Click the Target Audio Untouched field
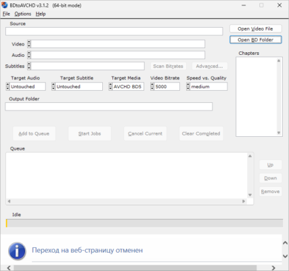The height and width of the screenshot is (271, 289). click(28, 87)
